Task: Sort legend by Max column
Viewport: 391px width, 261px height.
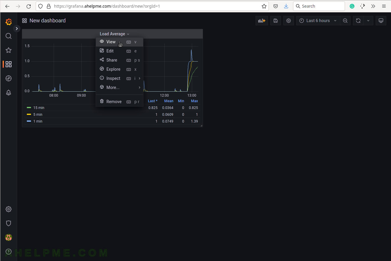Action: pos(194,101)
